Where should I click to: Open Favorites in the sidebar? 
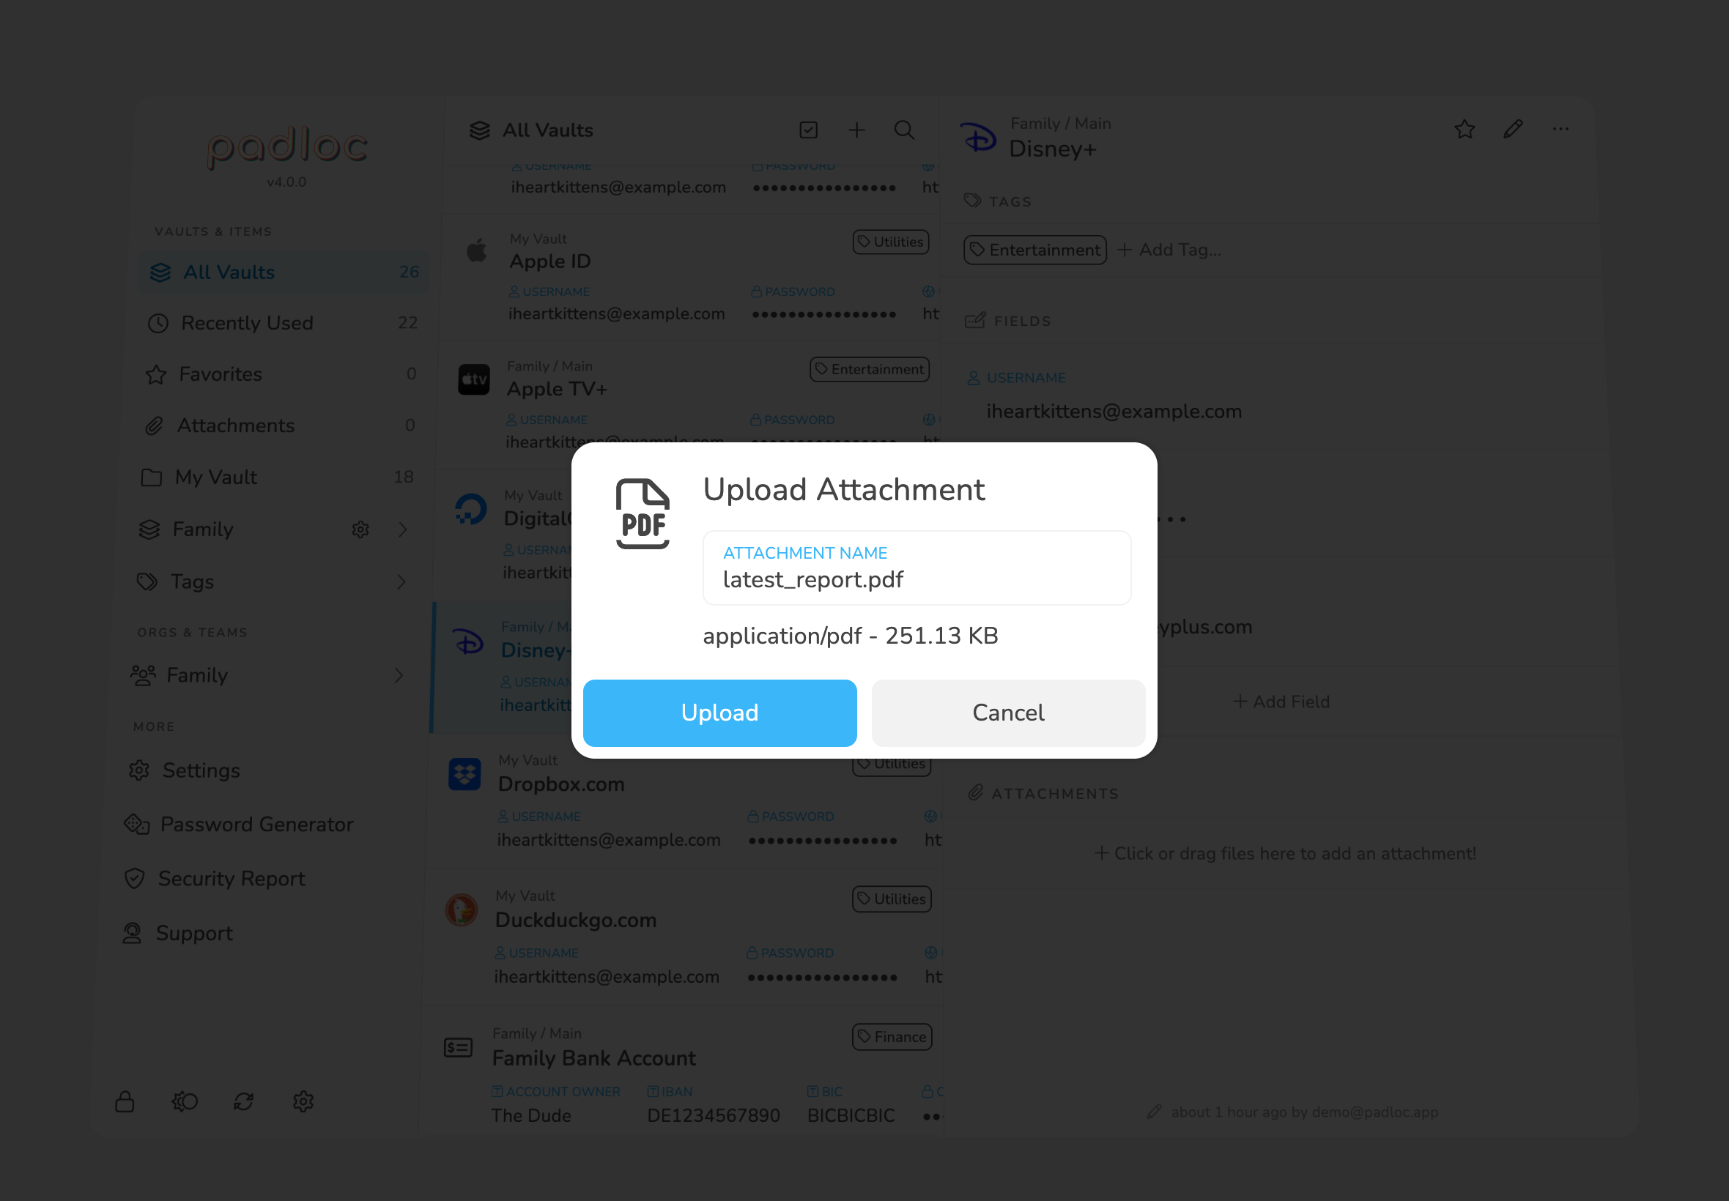(x=280, y=374)
